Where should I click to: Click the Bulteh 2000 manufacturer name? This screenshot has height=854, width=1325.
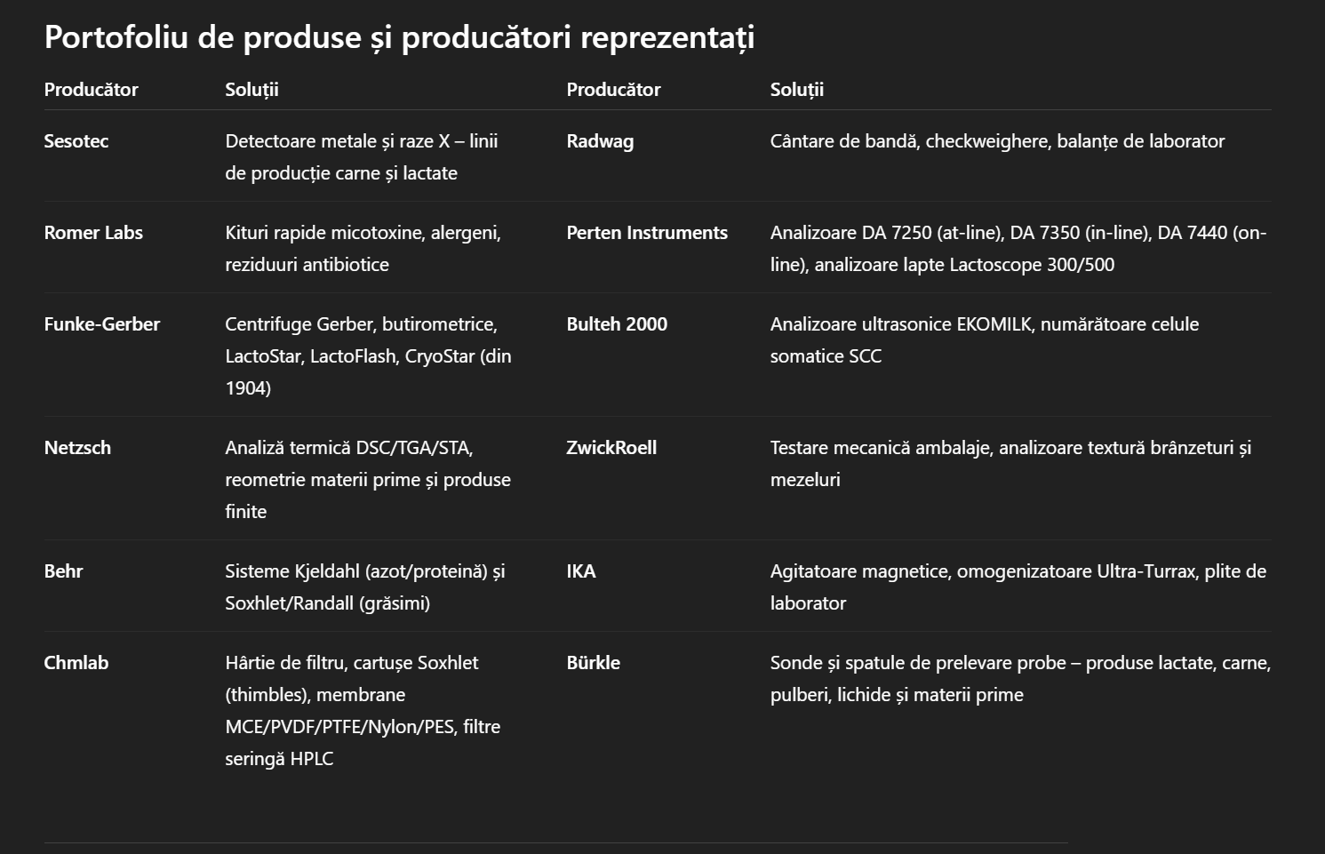617,324
